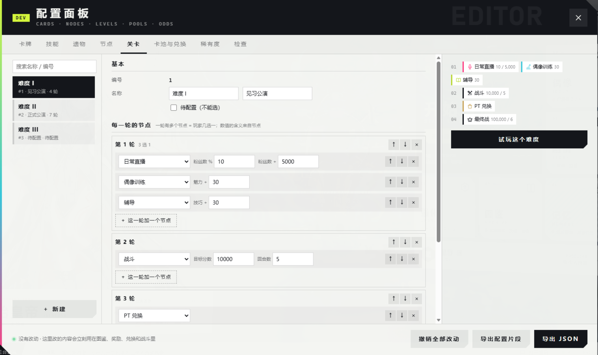Viewport: 598px width, 355px height.
Task: Close the config panel with X
Action: pos(578,18)
